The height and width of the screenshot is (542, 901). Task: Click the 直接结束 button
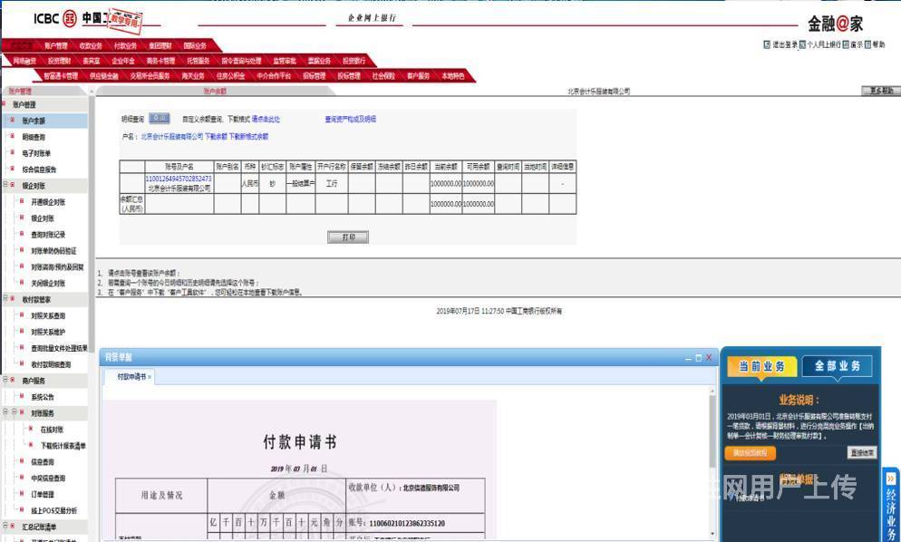[x=862, y=453]
